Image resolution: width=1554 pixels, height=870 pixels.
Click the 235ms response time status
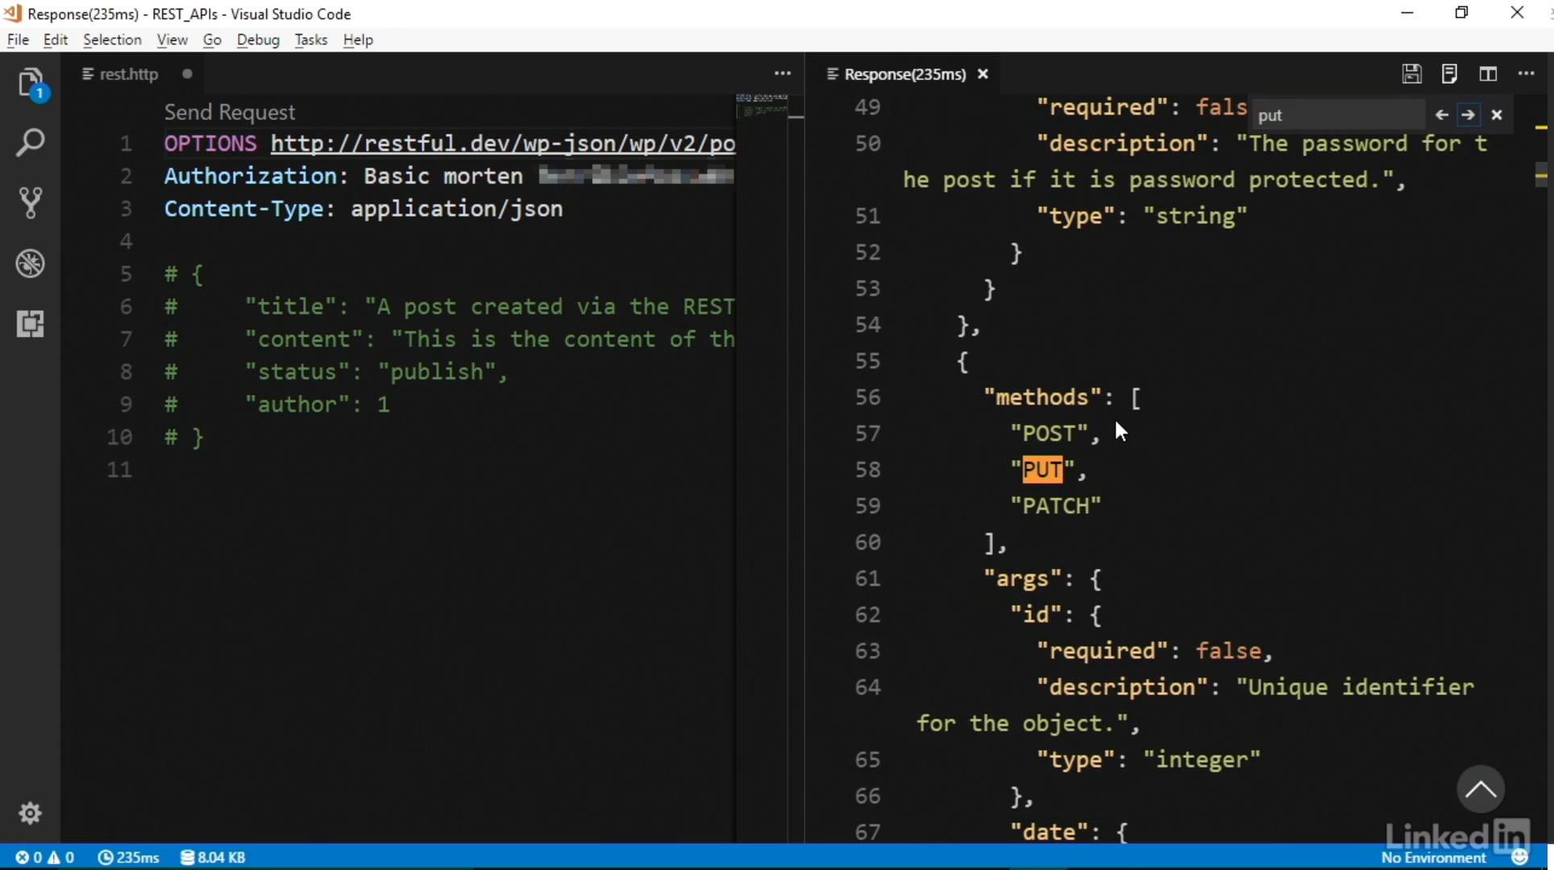[128, 857]
